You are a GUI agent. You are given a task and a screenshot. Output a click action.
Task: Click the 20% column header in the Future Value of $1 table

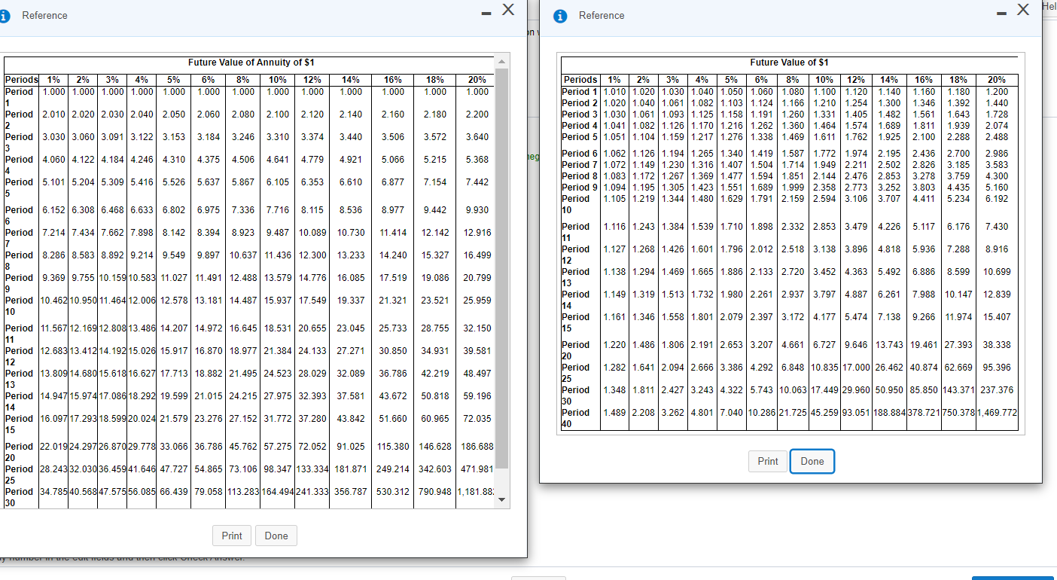(996, 79)
